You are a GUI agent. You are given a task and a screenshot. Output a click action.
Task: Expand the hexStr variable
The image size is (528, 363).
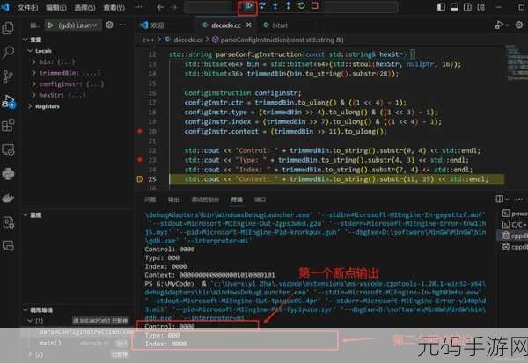[x=33, y=95]
